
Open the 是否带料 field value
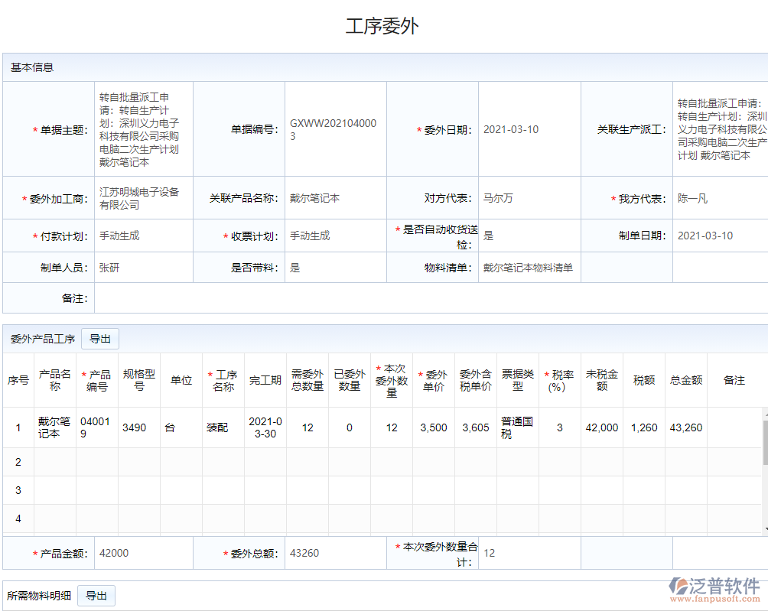pyautogui.click(x=335, y=268)
